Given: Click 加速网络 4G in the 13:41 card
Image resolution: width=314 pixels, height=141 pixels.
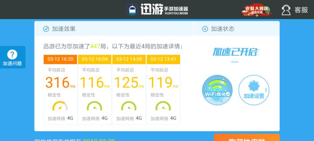Looking at the screenshot, I should tap(164, 118).
